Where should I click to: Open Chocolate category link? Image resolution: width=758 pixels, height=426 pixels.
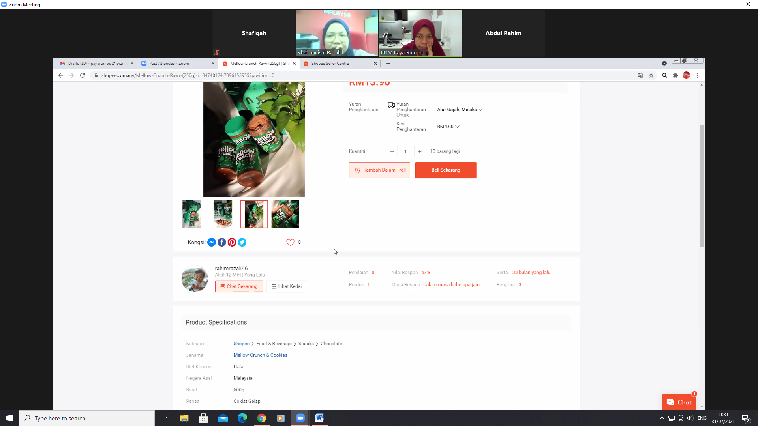[x=331, y=344]
